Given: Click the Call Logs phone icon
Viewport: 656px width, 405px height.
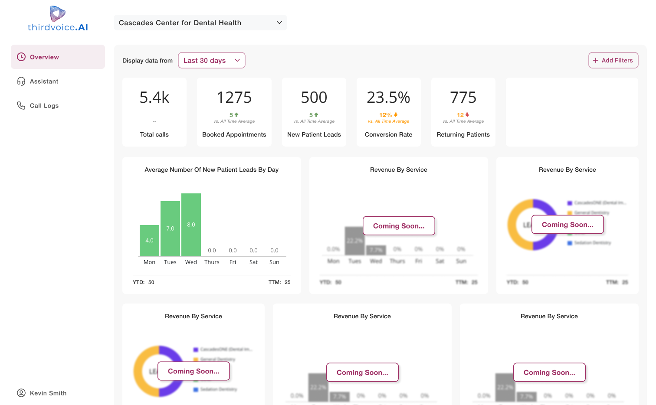Looking at the screenshot, I should click(21, 106).
